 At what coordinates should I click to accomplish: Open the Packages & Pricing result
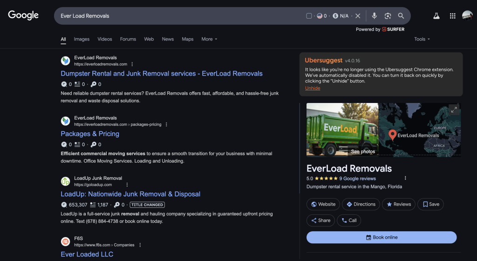(x=90, y=134)
